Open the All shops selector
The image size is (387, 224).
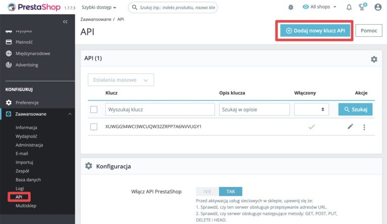(320, 8)
